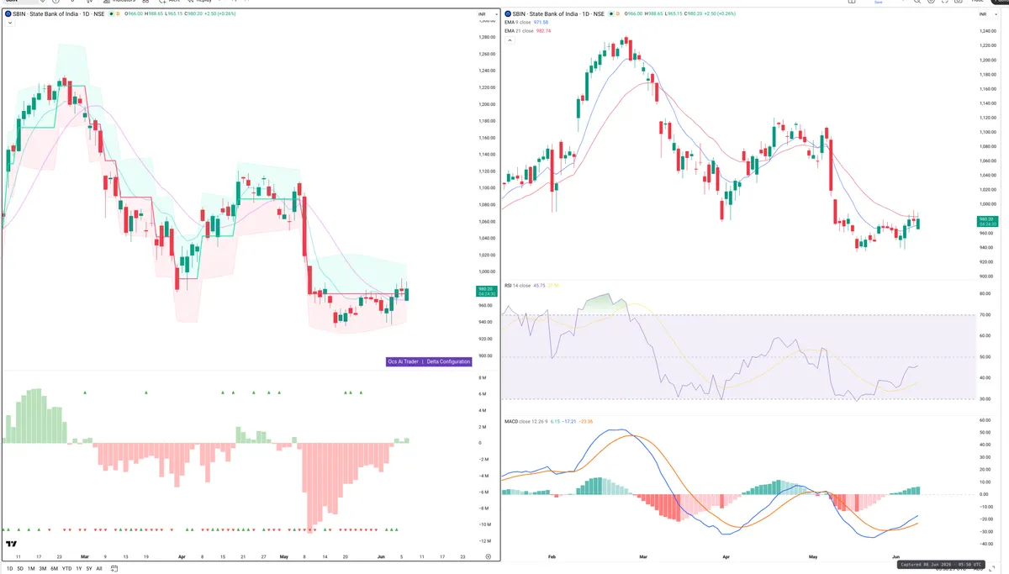Screen dimensions: 1009x574
Task: Choose the 6M time range
Action: [55, 568]
